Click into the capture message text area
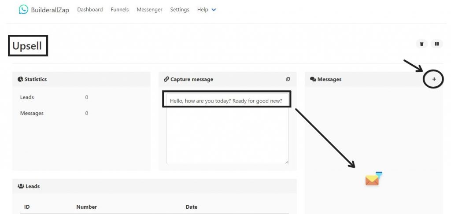Image resolution: width=451 pixels, height=214 pixels. tap(228, 128)
